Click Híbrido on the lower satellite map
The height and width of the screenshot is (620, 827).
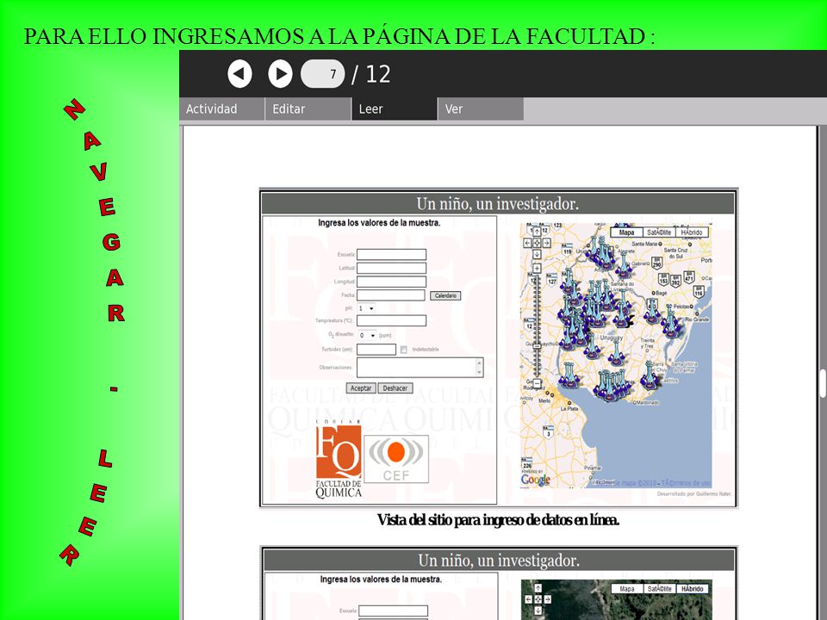[x=692, y=589]
